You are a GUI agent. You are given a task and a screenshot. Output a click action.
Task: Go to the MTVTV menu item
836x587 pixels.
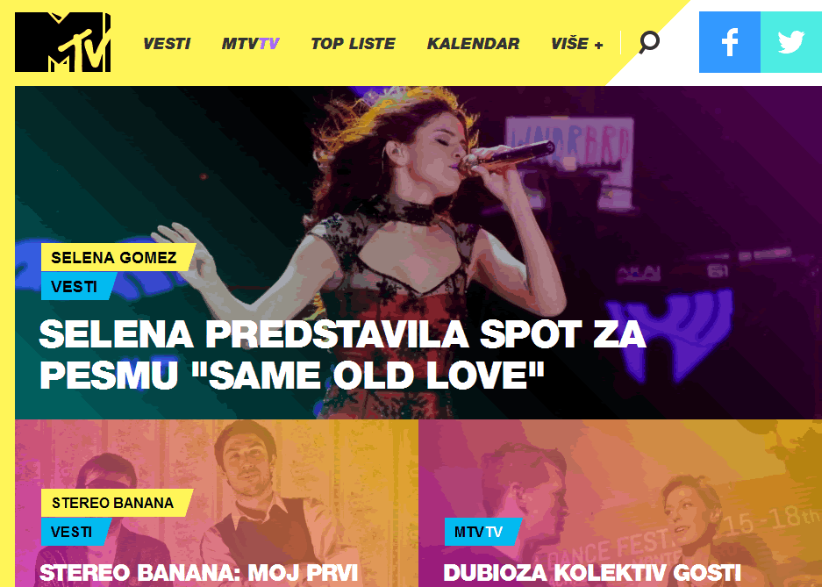point(251,44)
